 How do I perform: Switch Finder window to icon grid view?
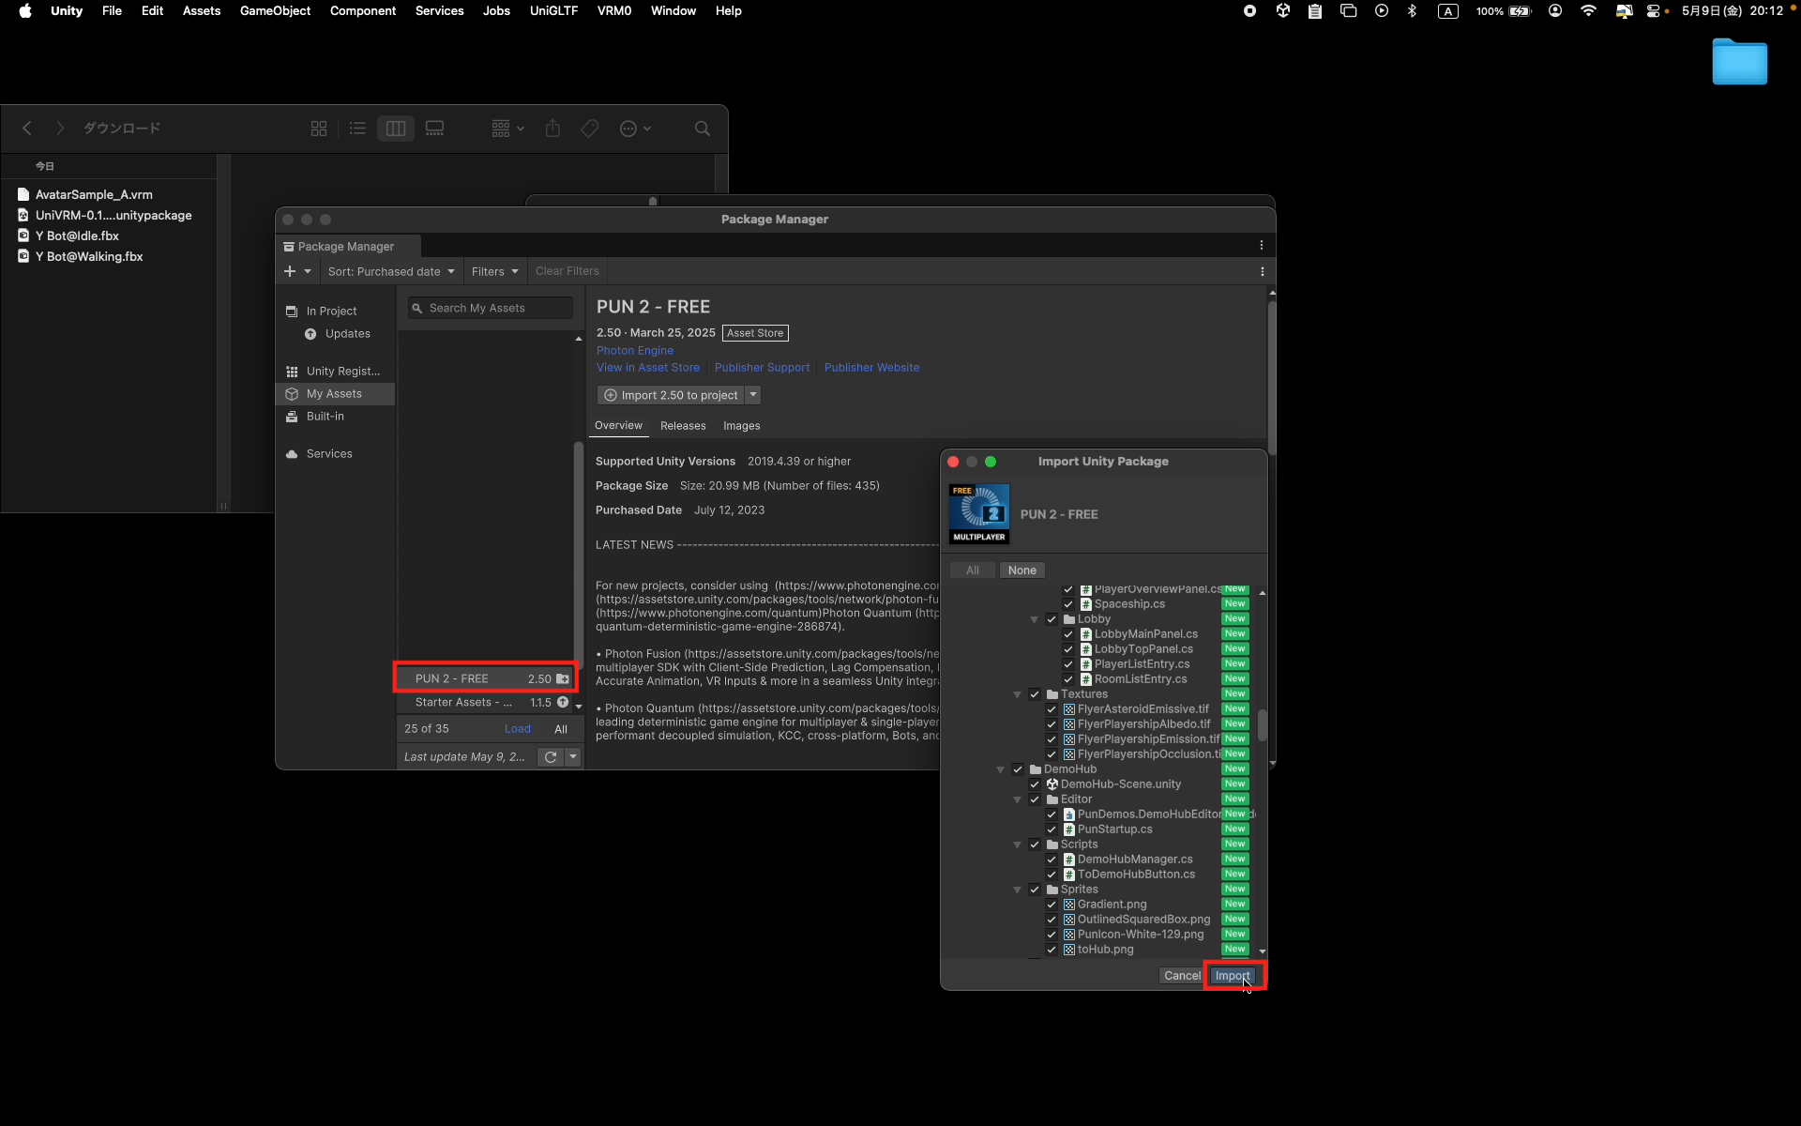(x=319, y=129)
